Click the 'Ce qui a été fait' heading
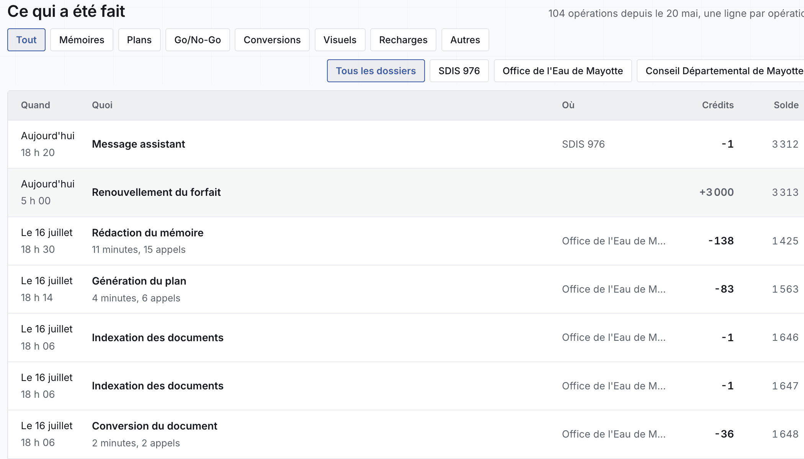This screenshot has height=459, width=804. point(66,11)
